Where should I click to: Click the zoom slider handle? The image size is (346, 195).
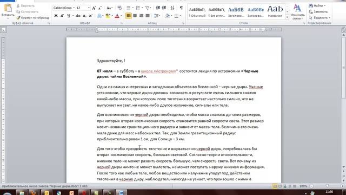coord(327,186)
